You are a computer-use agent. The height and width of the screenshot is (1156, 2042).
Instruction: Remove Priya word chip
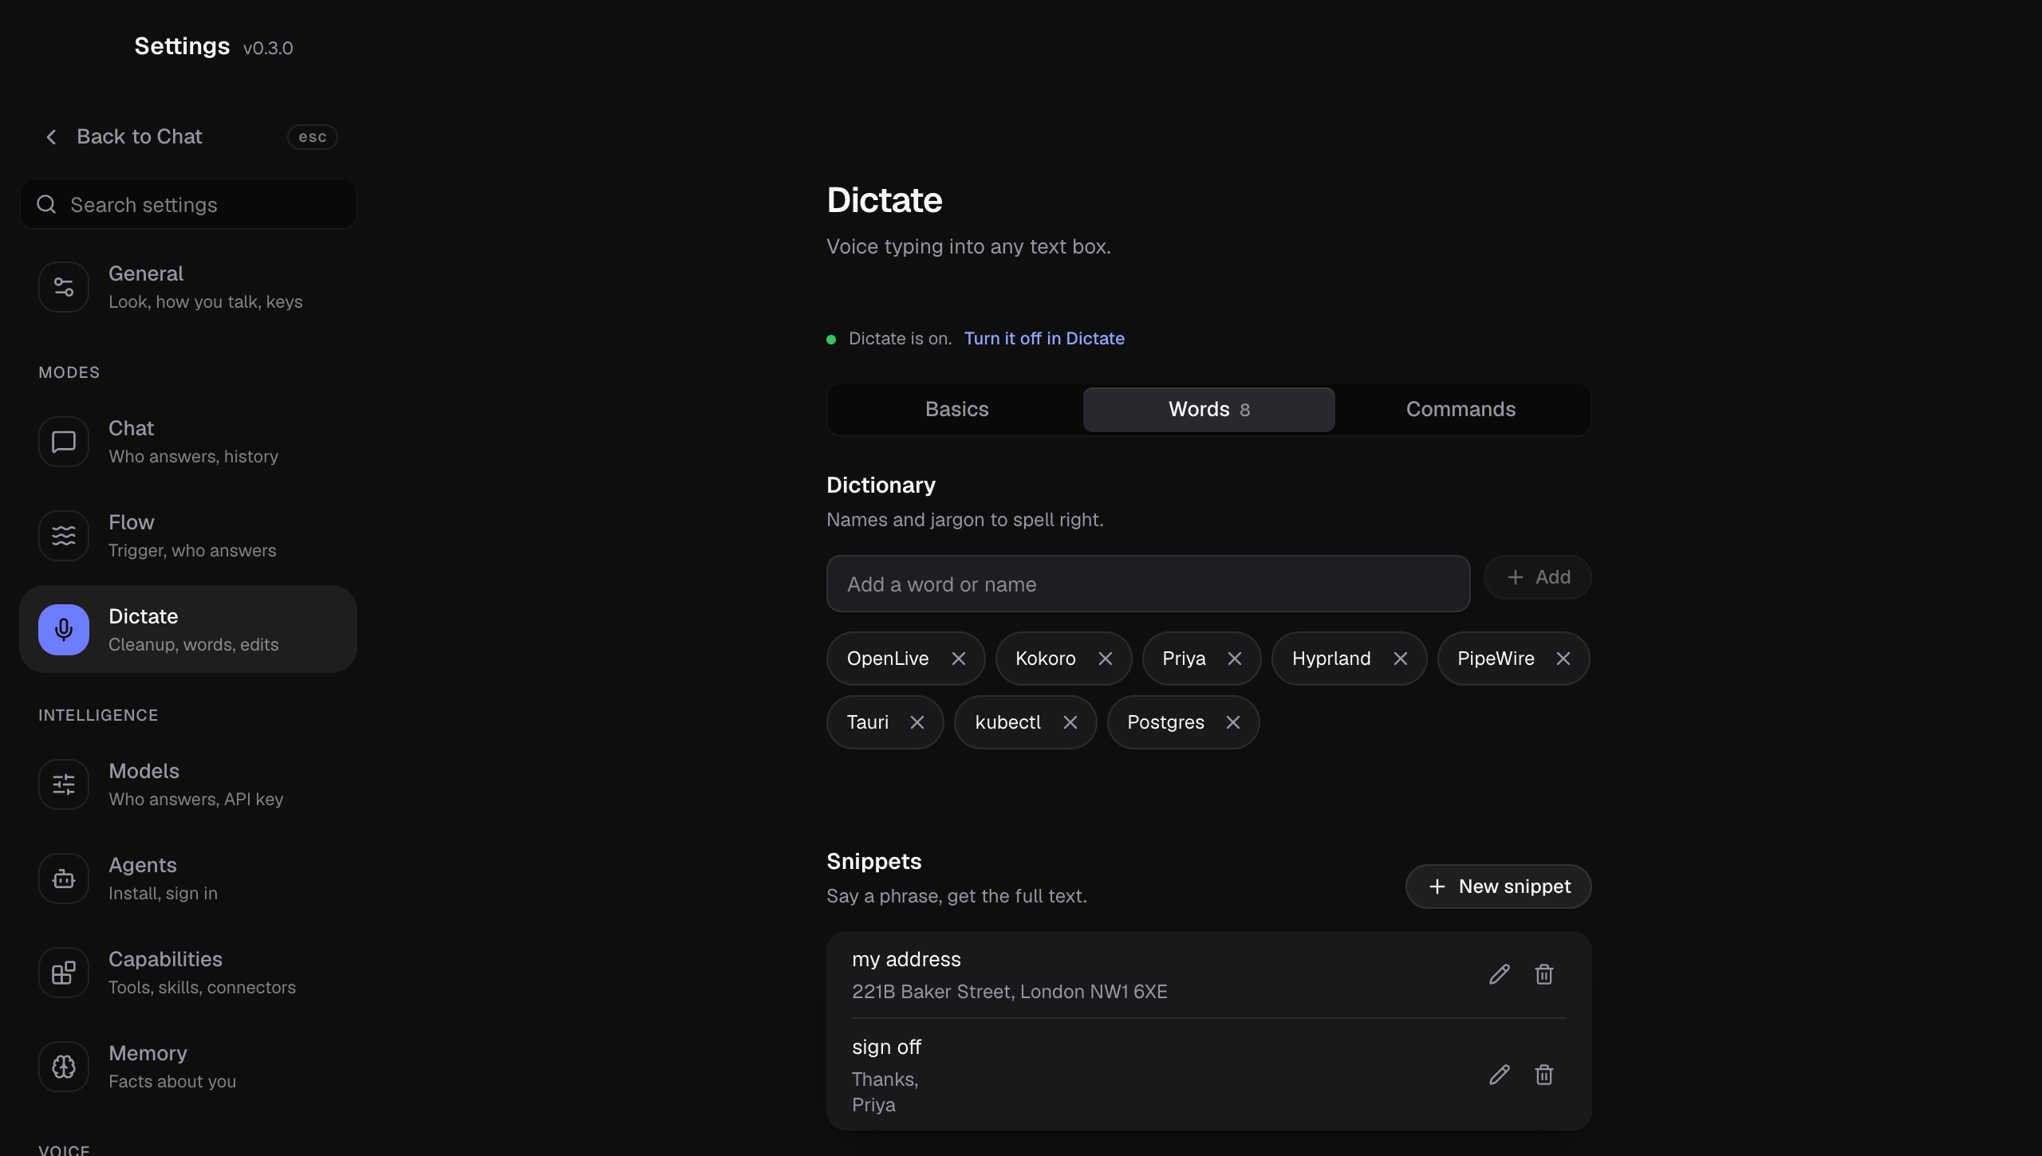pyautogui.click(x=1235, y=659)
